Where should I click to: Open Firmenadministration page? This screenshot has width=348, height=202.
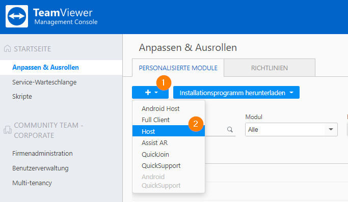pyautogui.click(x=42, y=154)
